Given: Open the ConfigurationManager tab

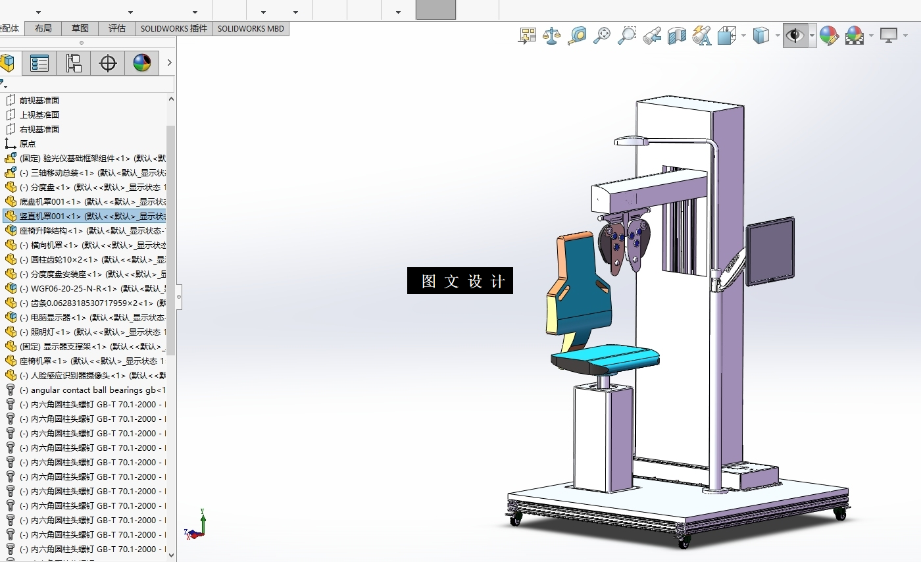Looking at the screenshot, I should click(74, 63).
